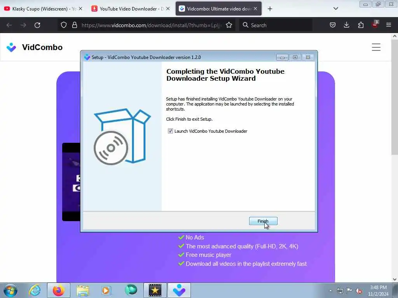Screen dimensions: 398x298
Task: Click the video thumbnail behind the Setup dialog
Action: (x=71, y=182)
